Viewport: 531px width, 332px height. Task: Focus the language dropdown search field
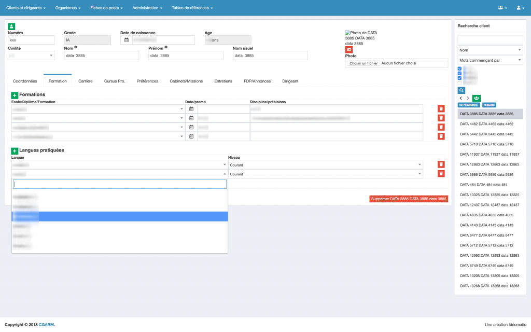click(x=120, y=184)
